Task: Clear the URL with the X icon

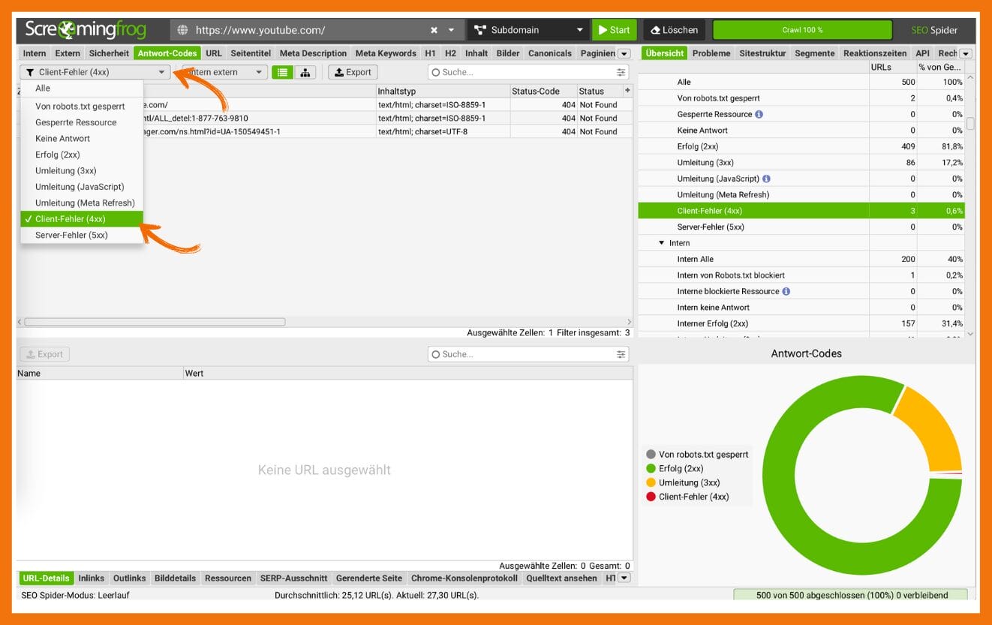Action: pos(434,30)
